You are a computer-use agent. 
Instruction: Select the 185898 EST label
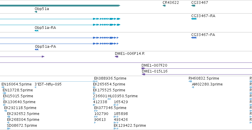(121, 114)
